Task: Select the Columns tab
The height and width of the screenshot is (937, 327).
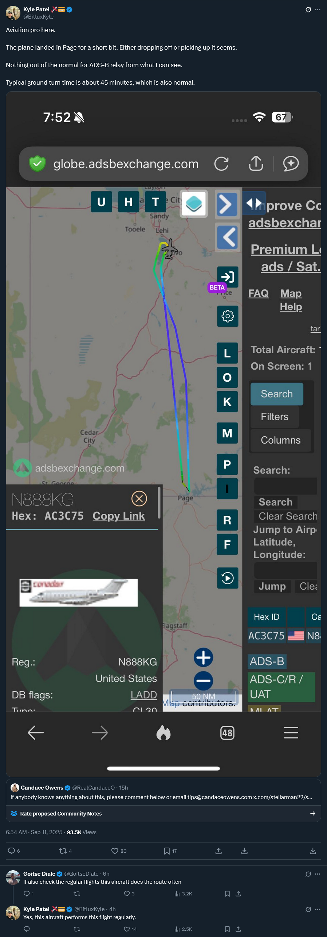Action: click(x=281, y=440)
